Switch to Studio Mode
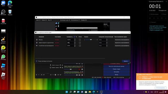 coord(117,69)
